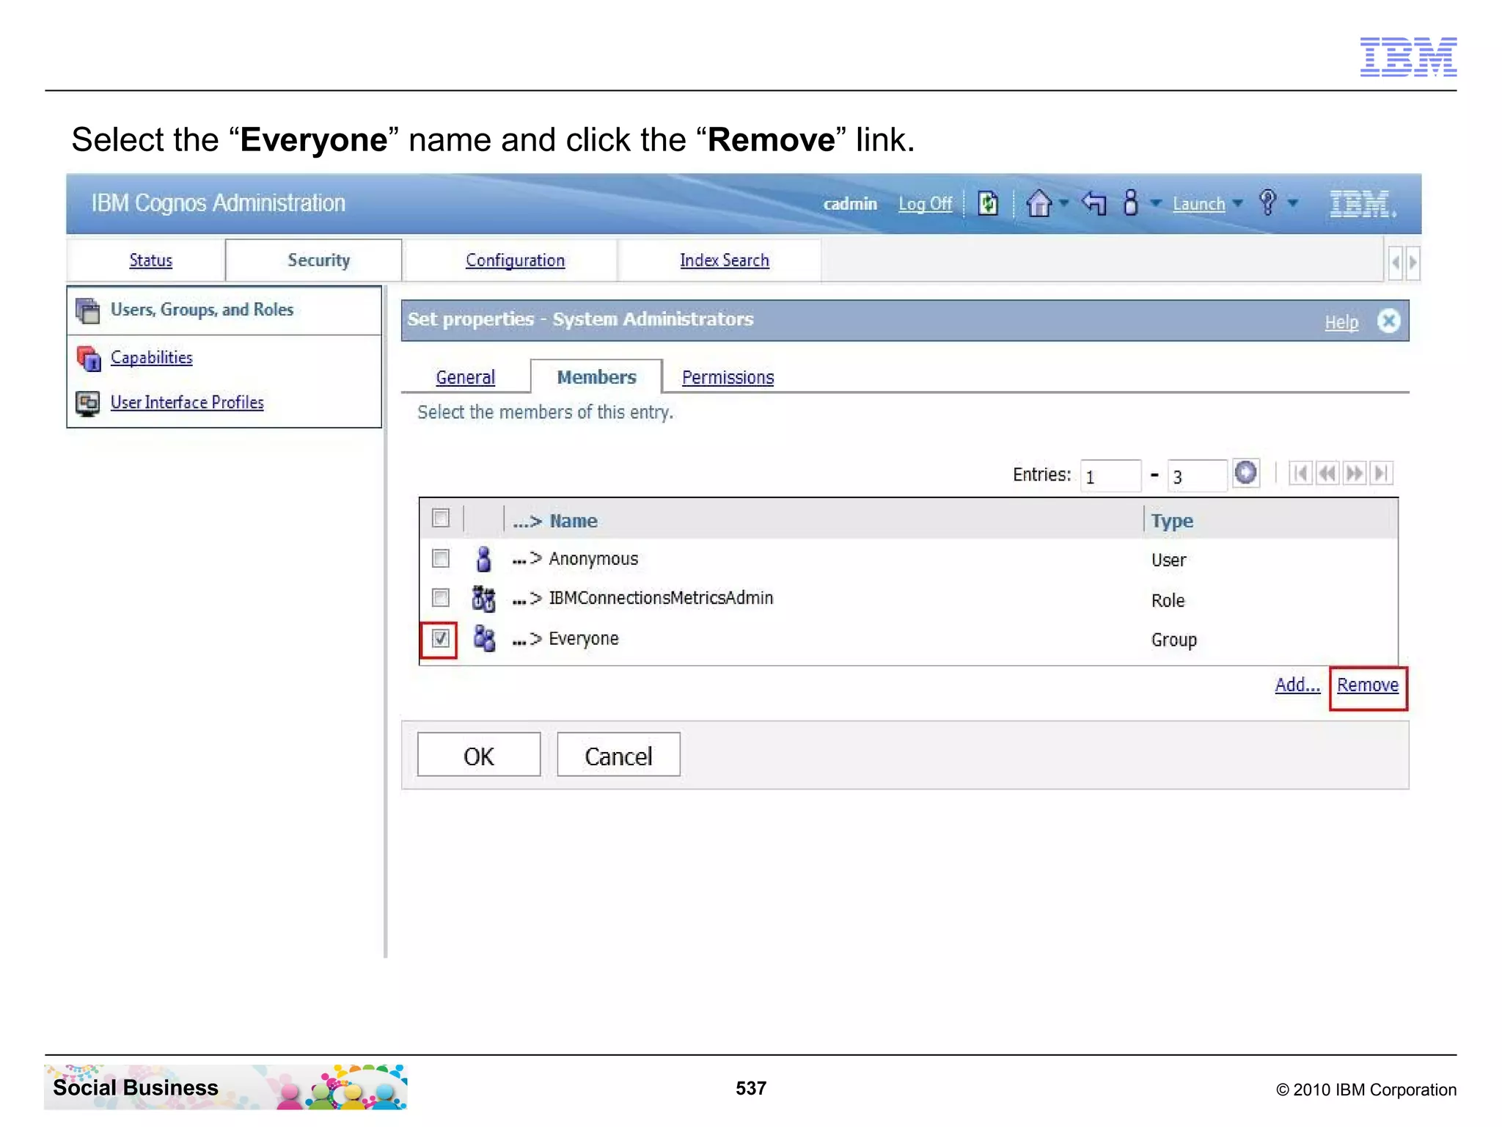Open the Configuration tab
This screenshot has width=1502, height=1127.
[515, 260]
